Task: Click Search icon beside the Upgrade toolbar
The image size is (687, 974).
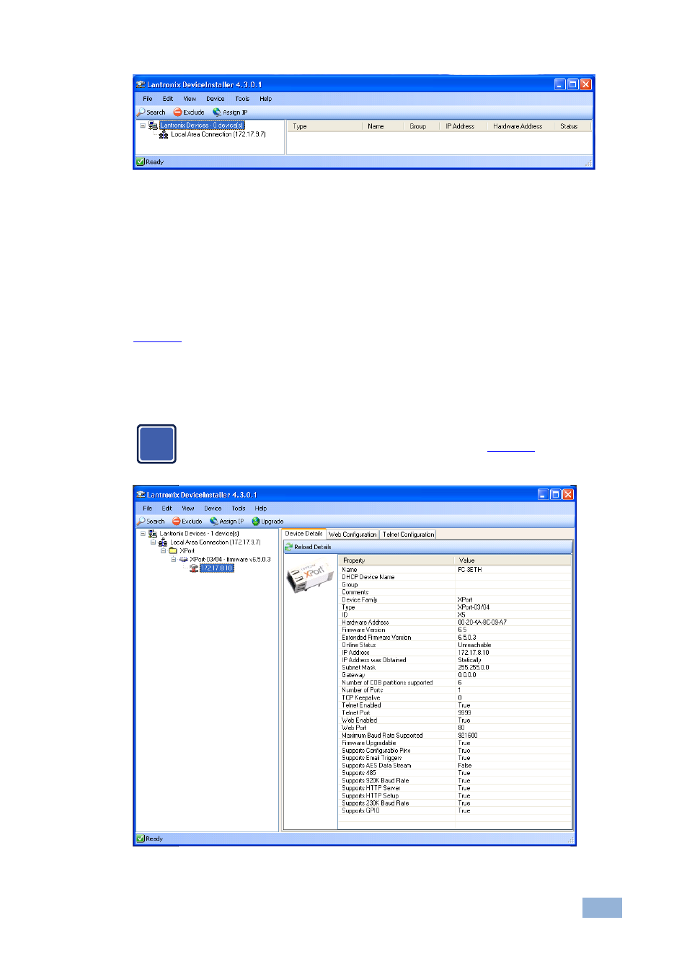Action: click(x=142, y=522)
